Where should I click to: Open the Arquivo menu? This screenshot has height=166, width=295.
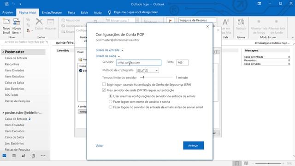tap(7, 12)
